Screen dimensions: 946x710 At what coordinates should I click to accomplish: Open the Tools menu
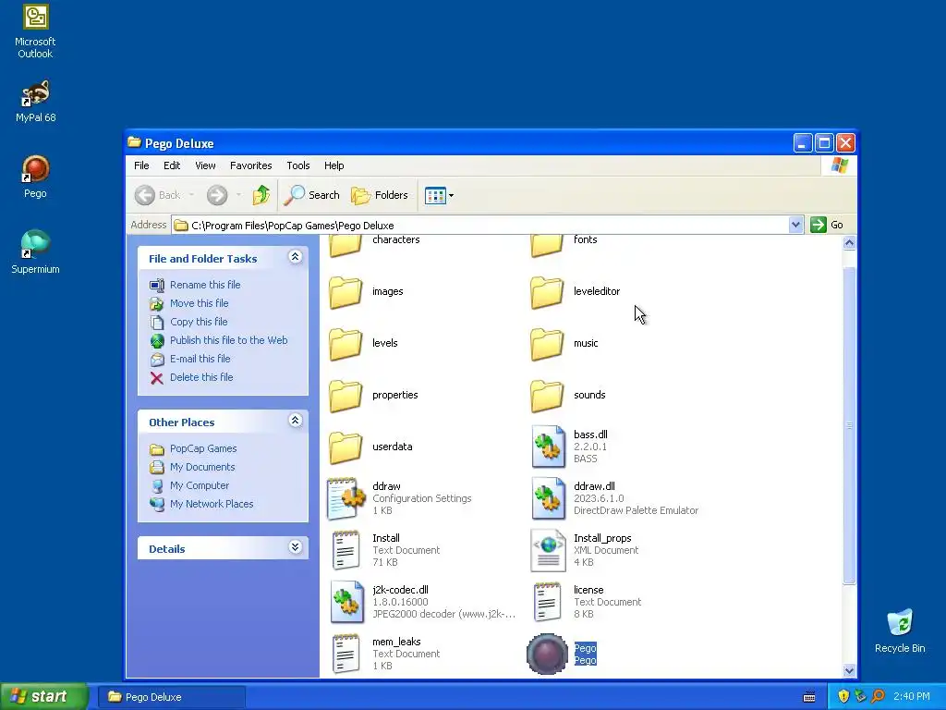[x=298, y=165]
